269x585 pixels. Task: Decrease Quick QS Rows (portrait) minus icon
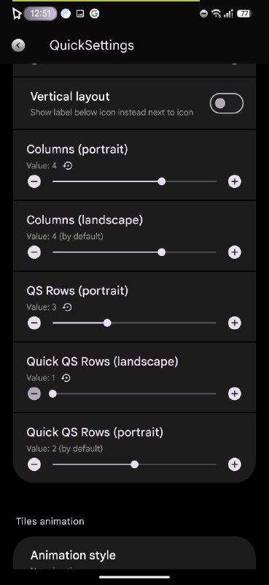pyautogui.click(x=34, y=464)
